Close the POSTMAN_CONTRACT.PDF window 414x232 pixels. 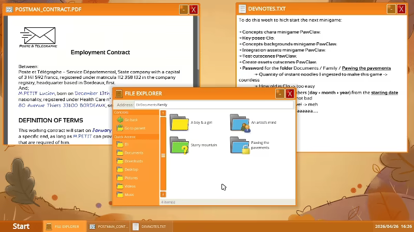coord(194,9)
